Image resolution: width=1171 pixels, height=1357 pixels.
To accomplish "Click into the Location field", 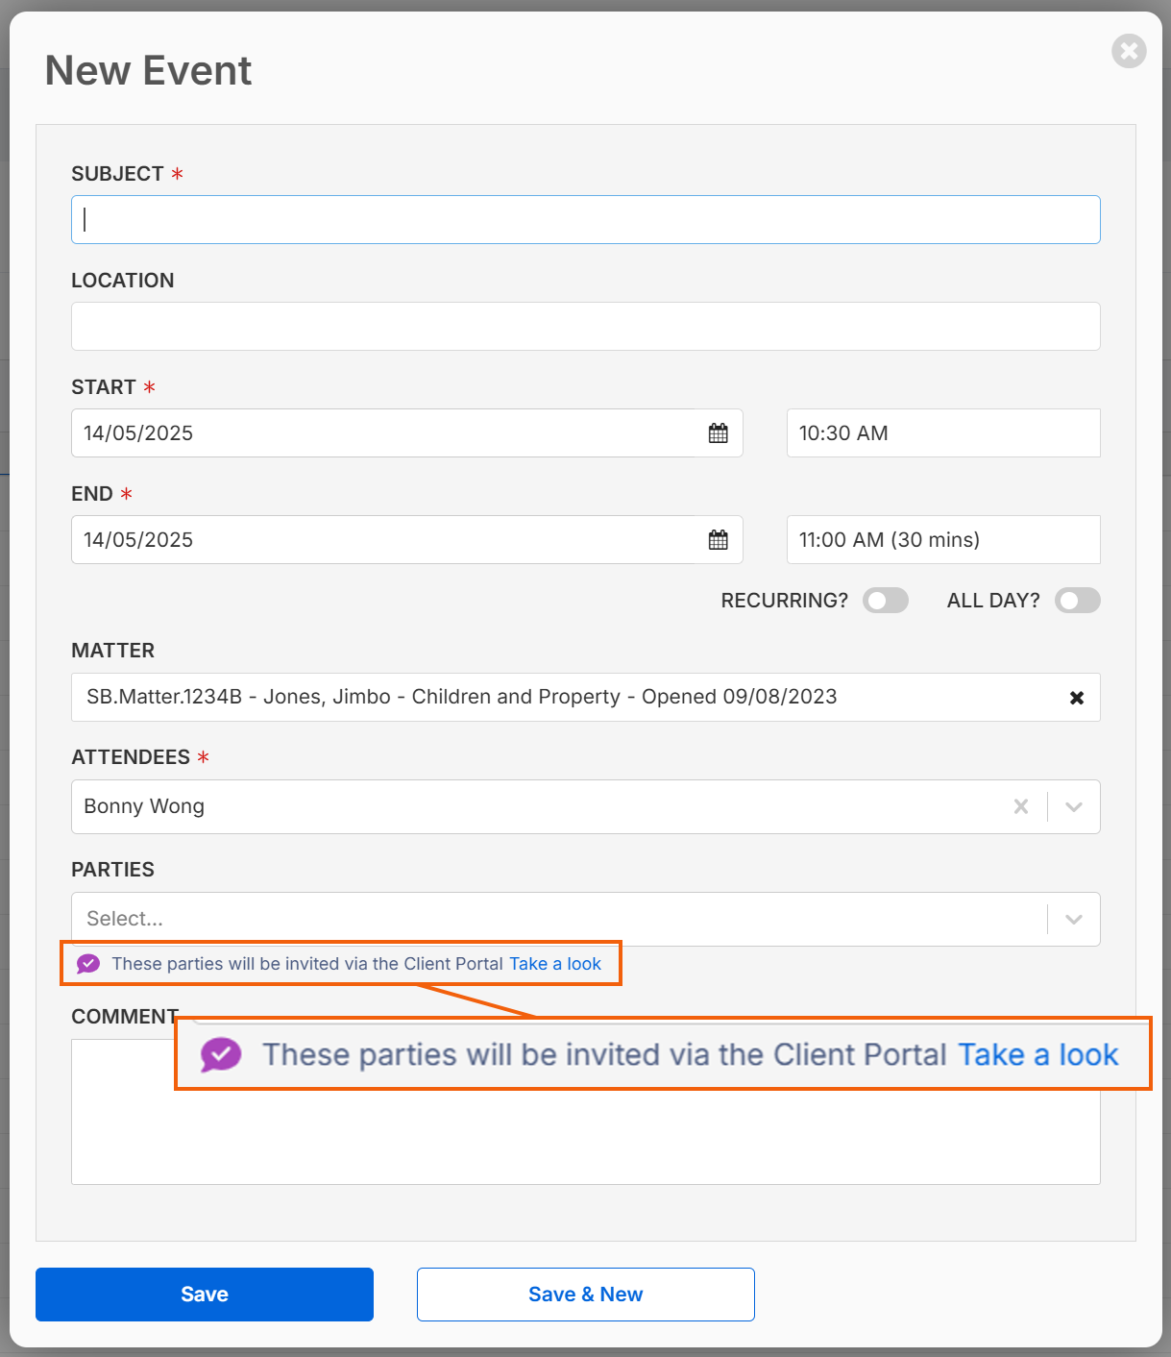I will click(x=586, y=327).
